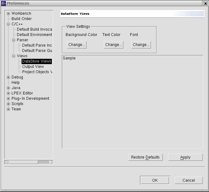Expand the LPEX Editor node
Viewport: 209px width, 192px height.
[8, 93]
